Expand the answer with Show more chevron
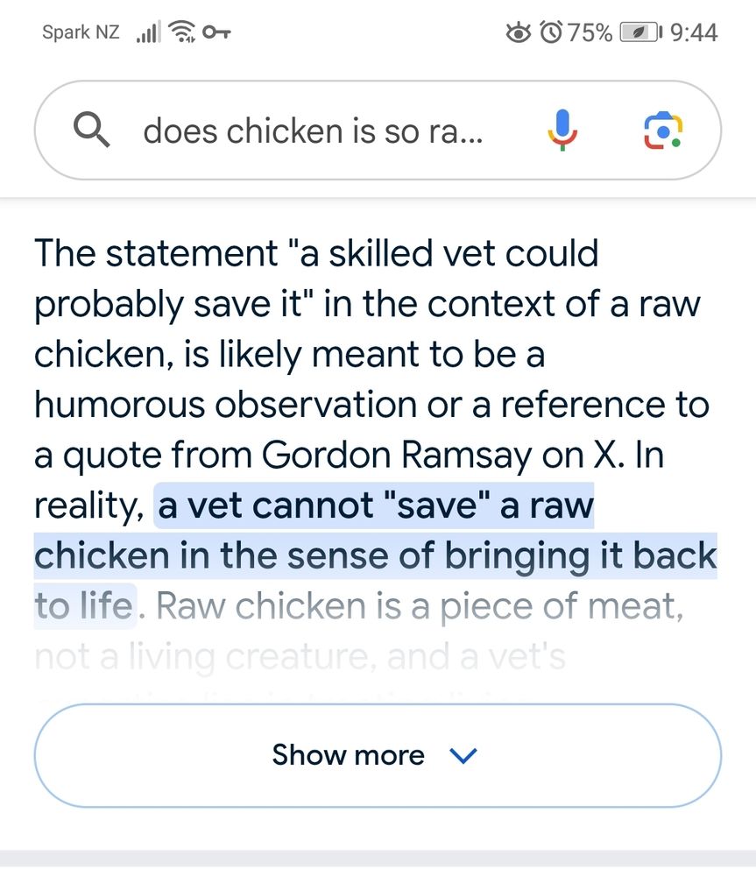Image resolution: width=756 pixels, height=876 pixels. coord(462,755)
